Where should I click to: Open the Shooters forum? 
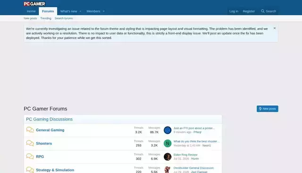pos(44,143)
